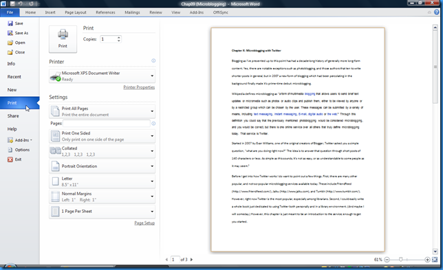Open the Page Layout ribbon tab
This screenshot has width=443, height=270.
point(76,12)
